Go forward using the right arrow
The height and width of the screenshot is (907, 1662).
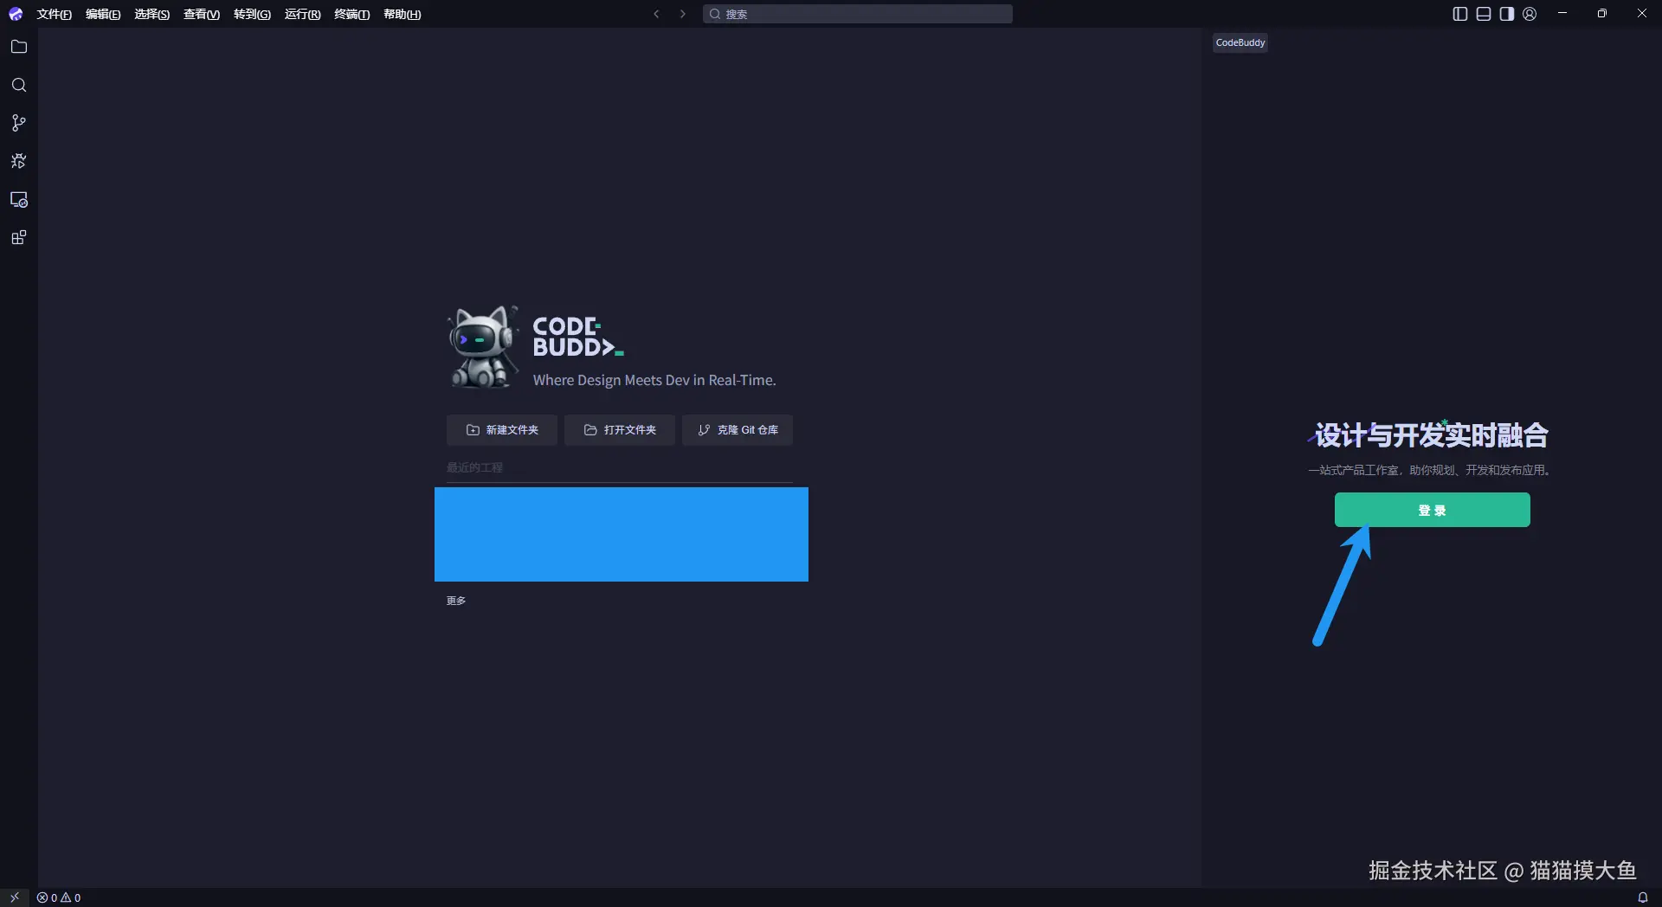683,14
